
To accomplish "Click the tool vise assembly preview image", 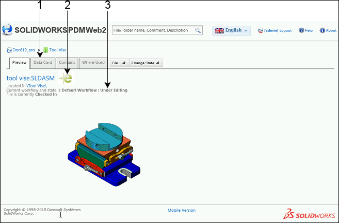I will coord(104,155).
